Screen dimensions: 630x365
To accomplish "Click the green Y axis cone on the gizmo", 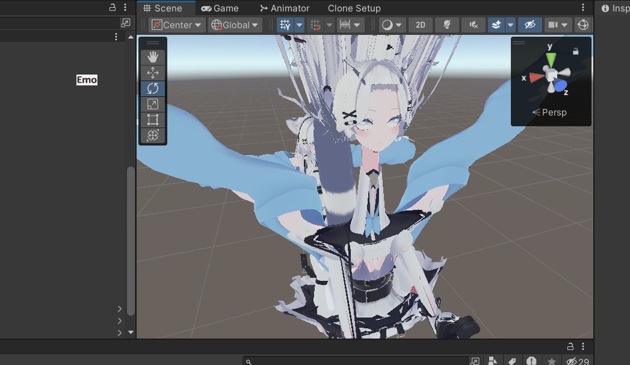I will coord(551,60).
